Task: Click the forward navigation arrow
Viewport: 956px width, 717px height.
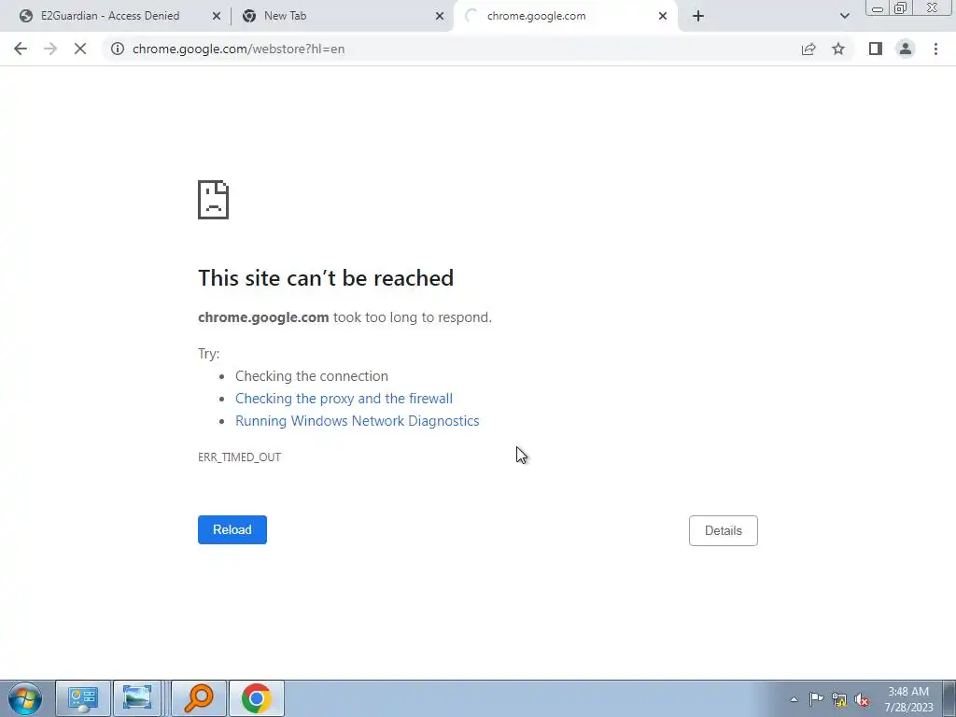Action: tap(50, 49)
